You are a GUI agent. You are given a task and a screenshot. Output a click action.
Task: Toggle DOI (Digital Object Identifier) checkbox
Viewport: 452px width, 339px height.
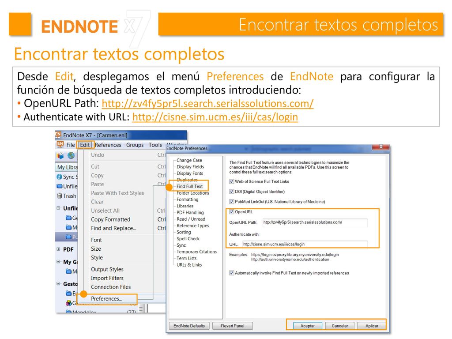pos(231,192)
